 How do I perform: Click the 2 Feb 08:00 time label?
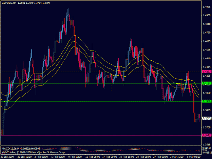pyautogui.click(x=41, y=157)
